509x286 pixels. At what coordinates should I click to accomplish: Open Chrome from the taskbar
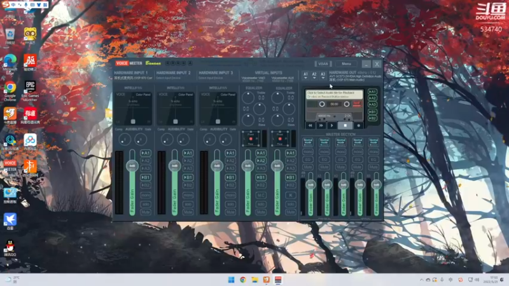click(243, 280)
